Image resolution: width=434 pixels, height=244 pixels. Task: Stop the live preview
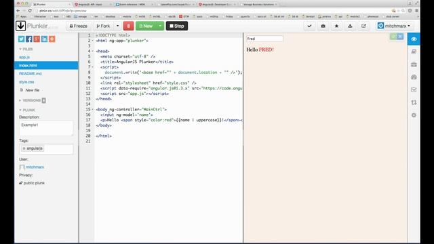(x=177, y=26)
